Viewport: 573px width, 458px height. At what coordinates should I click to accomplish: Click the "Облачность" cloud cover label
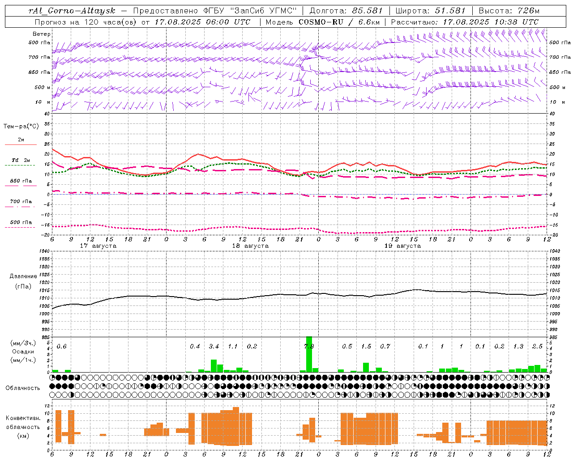(23, 388)
